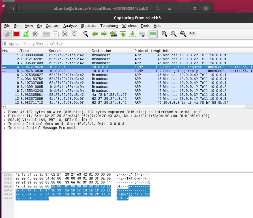
Task: Open the Edit menu
Action: (x=18, y=26)
